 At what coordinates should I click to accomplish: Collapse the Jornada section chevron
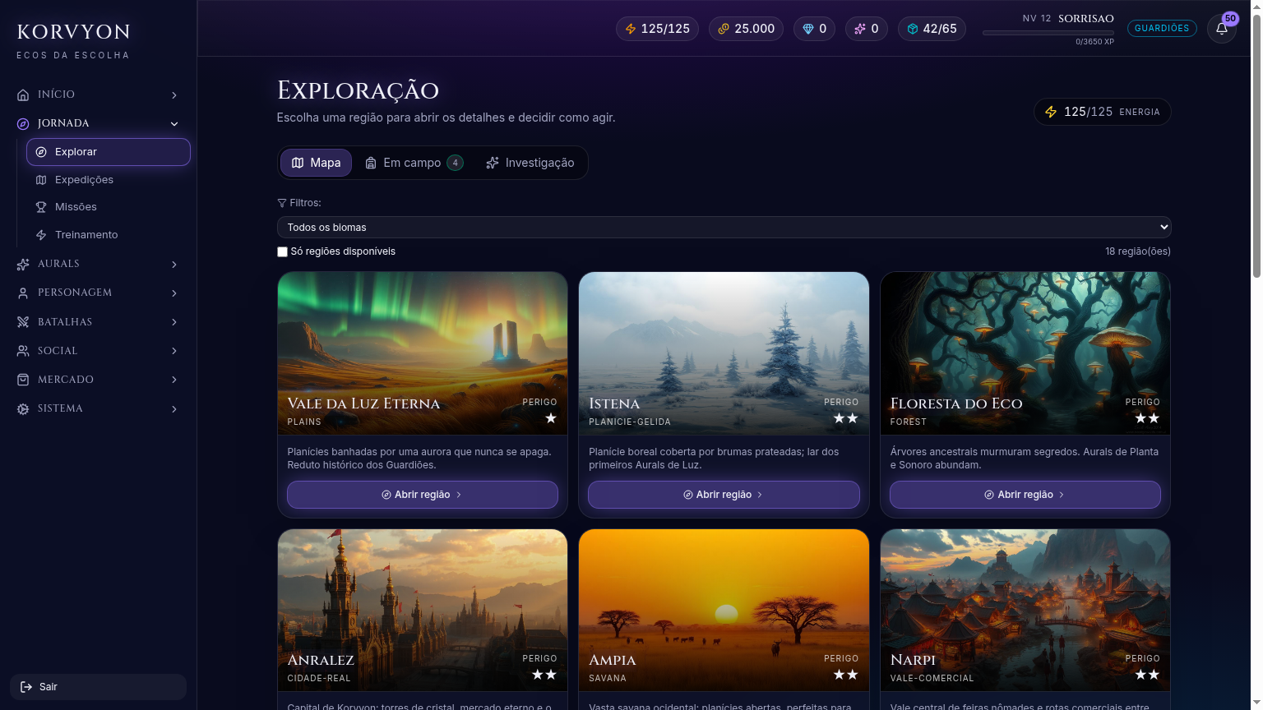tap(174, 124)
